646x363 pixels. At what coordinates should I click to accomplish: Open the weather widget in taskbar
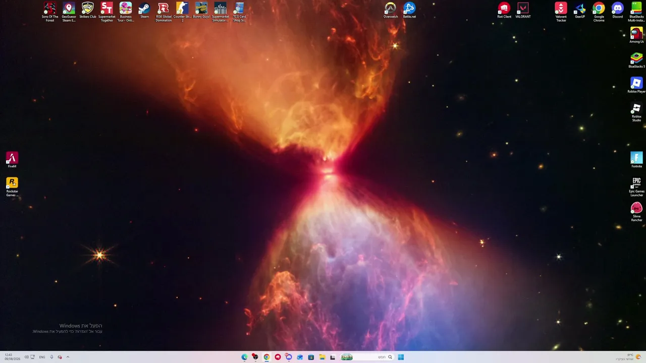[x=629, y=357]
